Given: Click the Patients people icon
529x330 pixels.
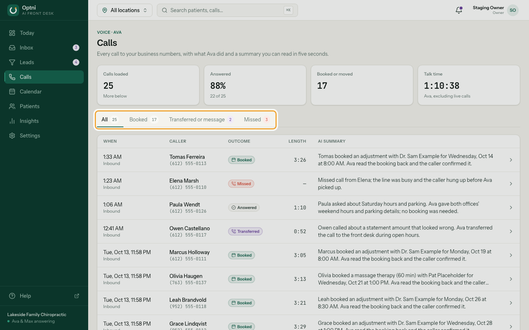Looking at the screenshot, I should click(12, 106).
